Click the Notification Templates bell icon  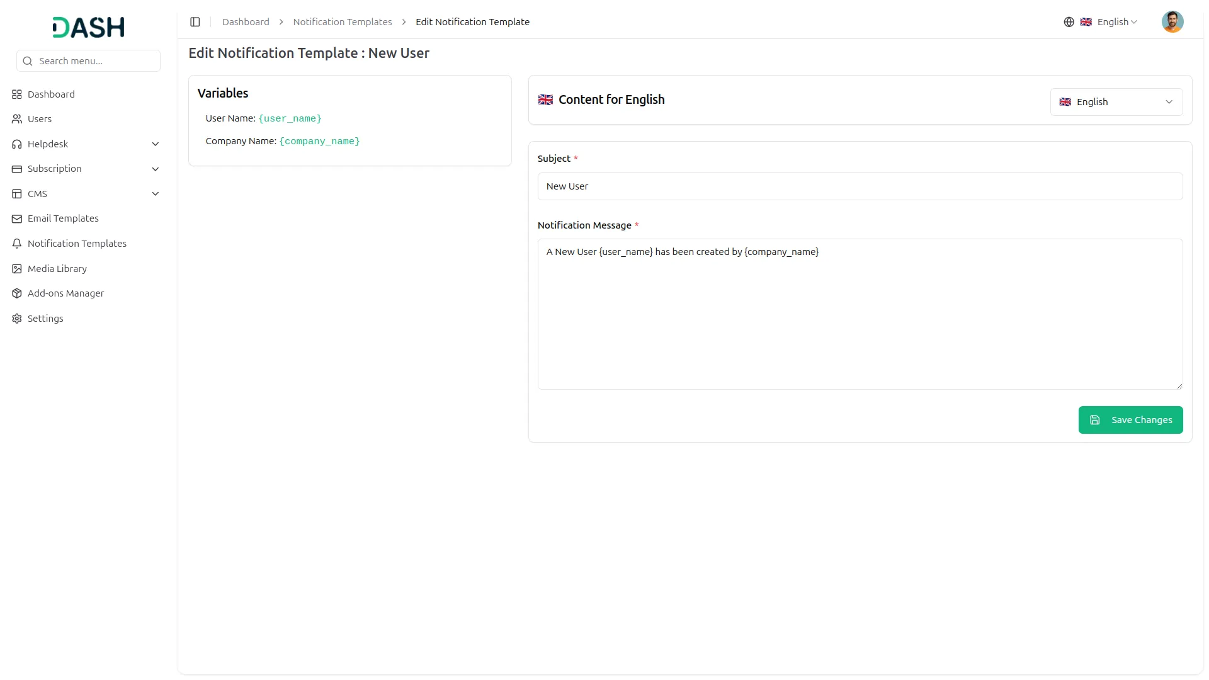(x=17, y=244)
